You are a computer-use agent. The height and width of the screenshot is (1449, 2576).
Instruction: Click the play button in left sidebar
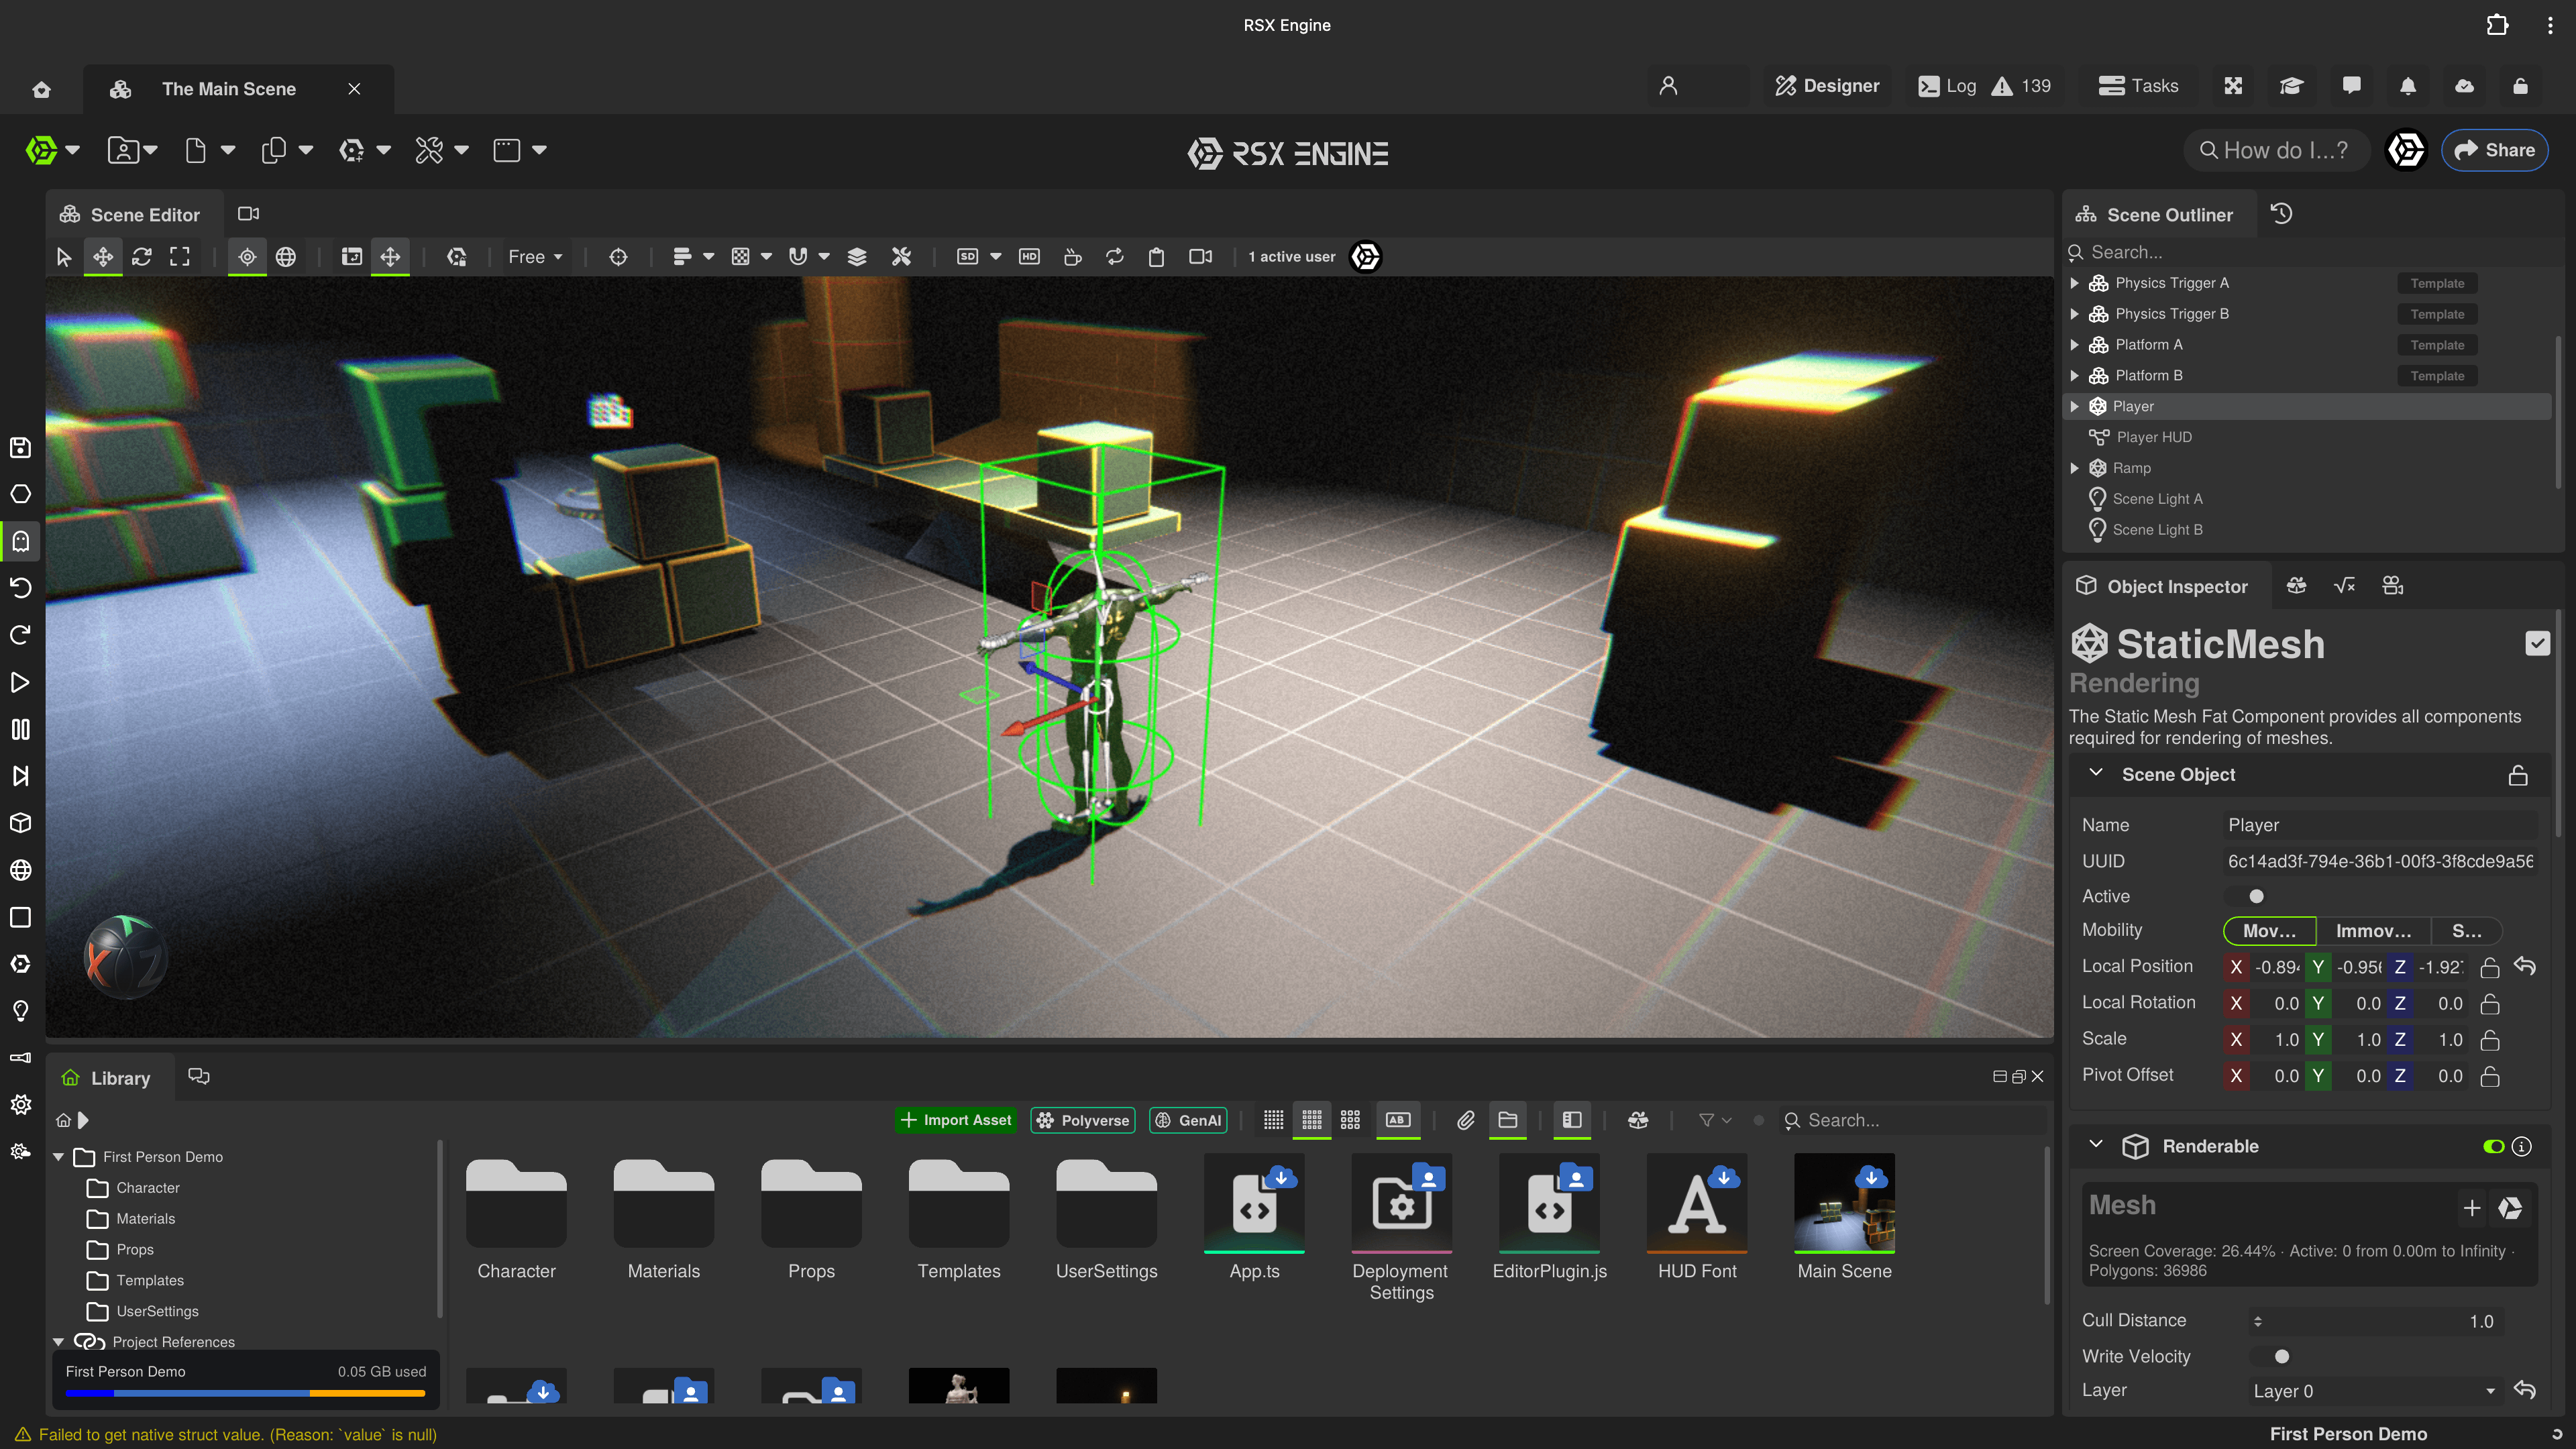coord(20,682)
